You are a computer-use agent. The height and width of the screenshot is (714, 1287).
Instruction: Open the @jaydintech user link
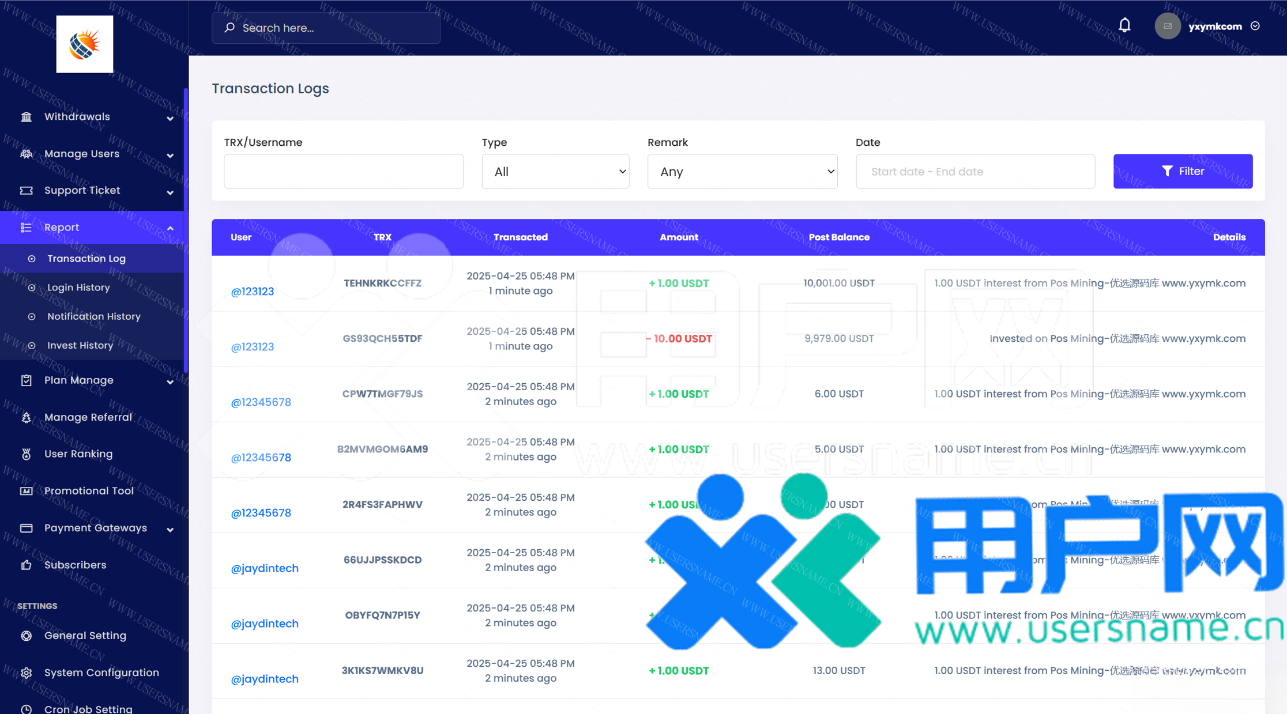pos(265,568)
